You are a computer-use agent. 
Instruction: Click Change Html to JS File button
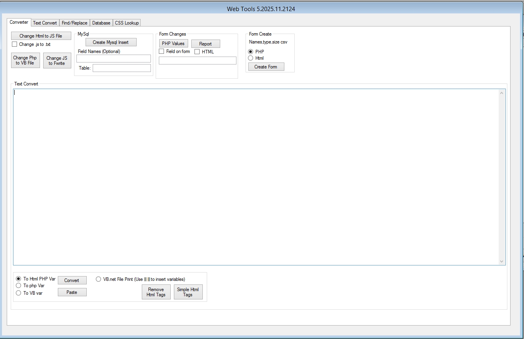(41, 36)
